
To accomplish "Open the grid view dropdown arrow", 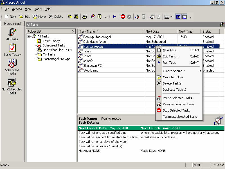I will (171, 17).
